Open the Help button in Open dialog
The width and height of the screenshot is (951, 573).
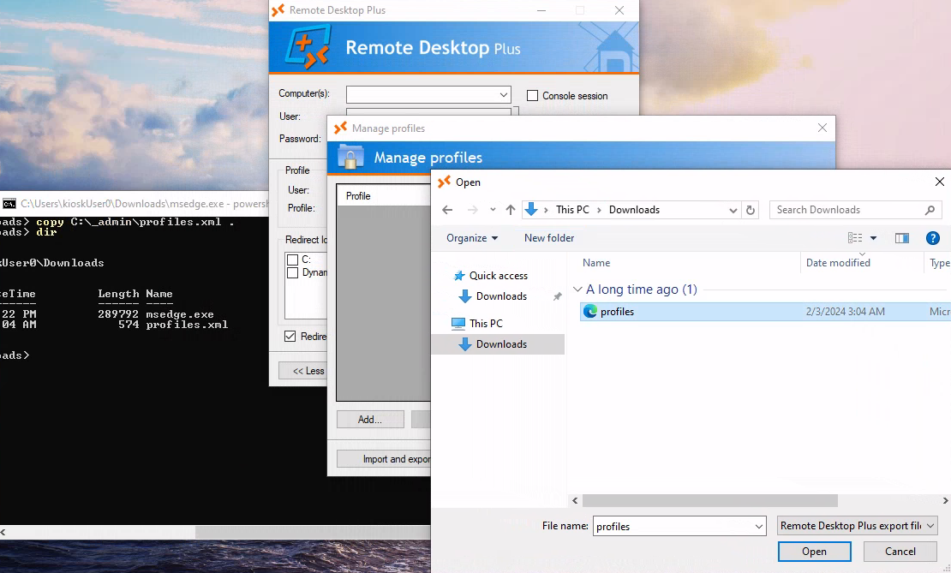click(933, 238)
